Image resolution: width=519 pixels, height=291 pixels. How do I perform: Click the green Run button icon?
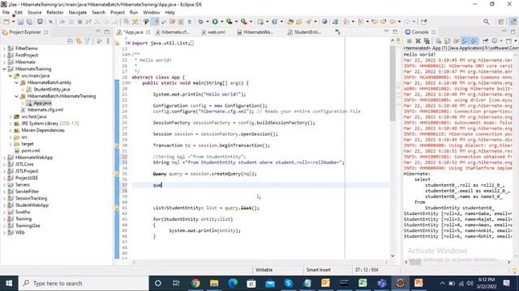pyautogui.click(x=215, y=22)
